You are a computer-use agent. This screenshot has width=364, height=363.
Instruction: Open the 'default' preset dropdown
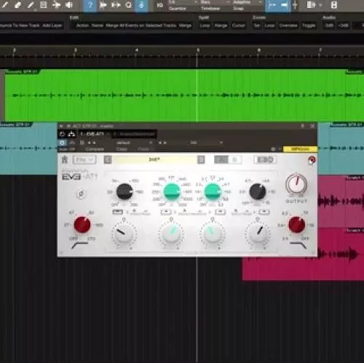(134, 143)
